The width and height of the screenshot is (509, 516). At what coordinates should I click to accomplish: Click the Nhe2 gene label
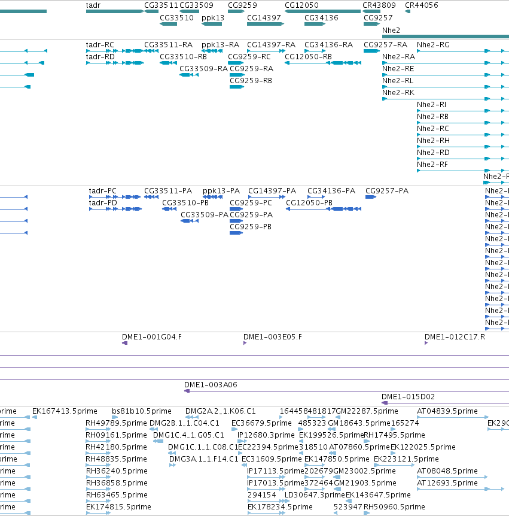click(x=391, y=31)
